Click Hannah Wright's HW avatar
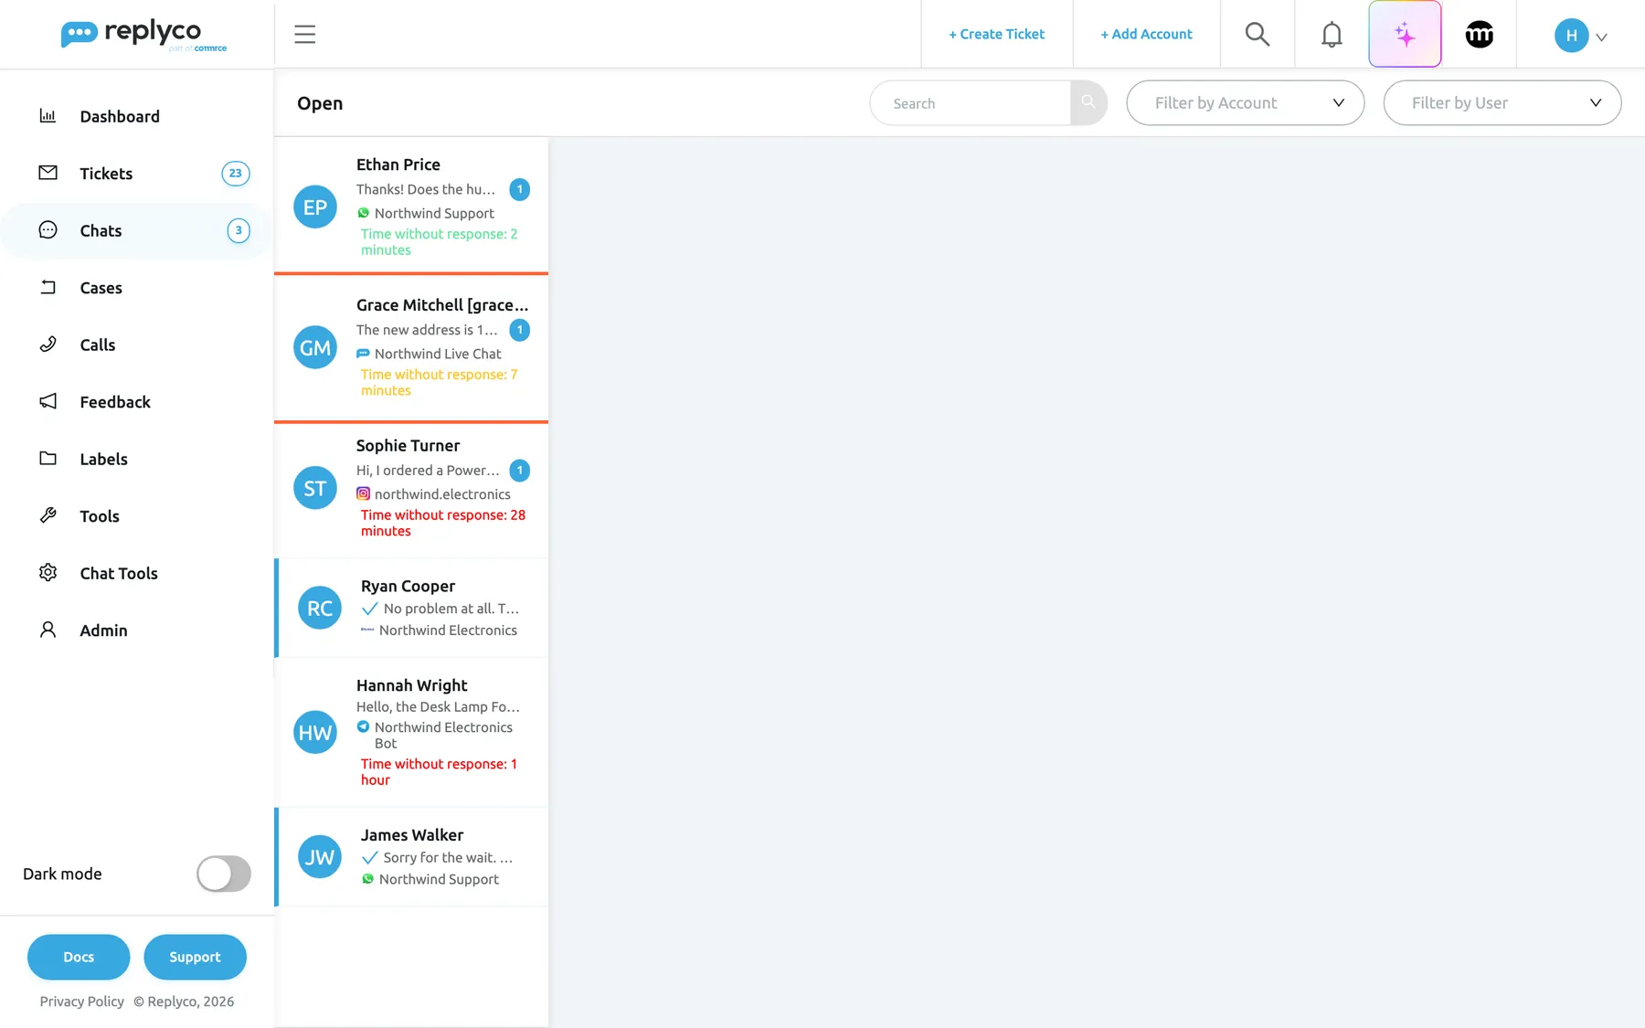Screen dimensions: 1645x1028 click(315, 732)
